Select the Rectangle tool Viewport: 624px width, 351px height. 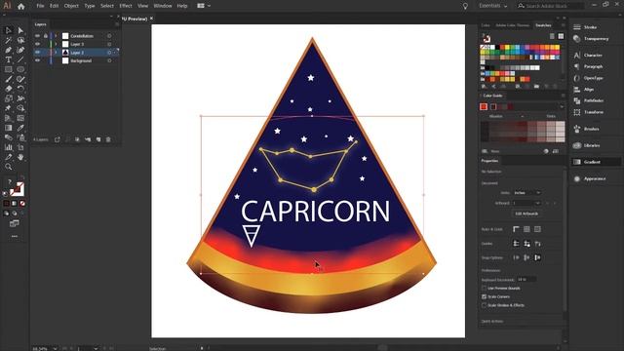tap(8, 69)
